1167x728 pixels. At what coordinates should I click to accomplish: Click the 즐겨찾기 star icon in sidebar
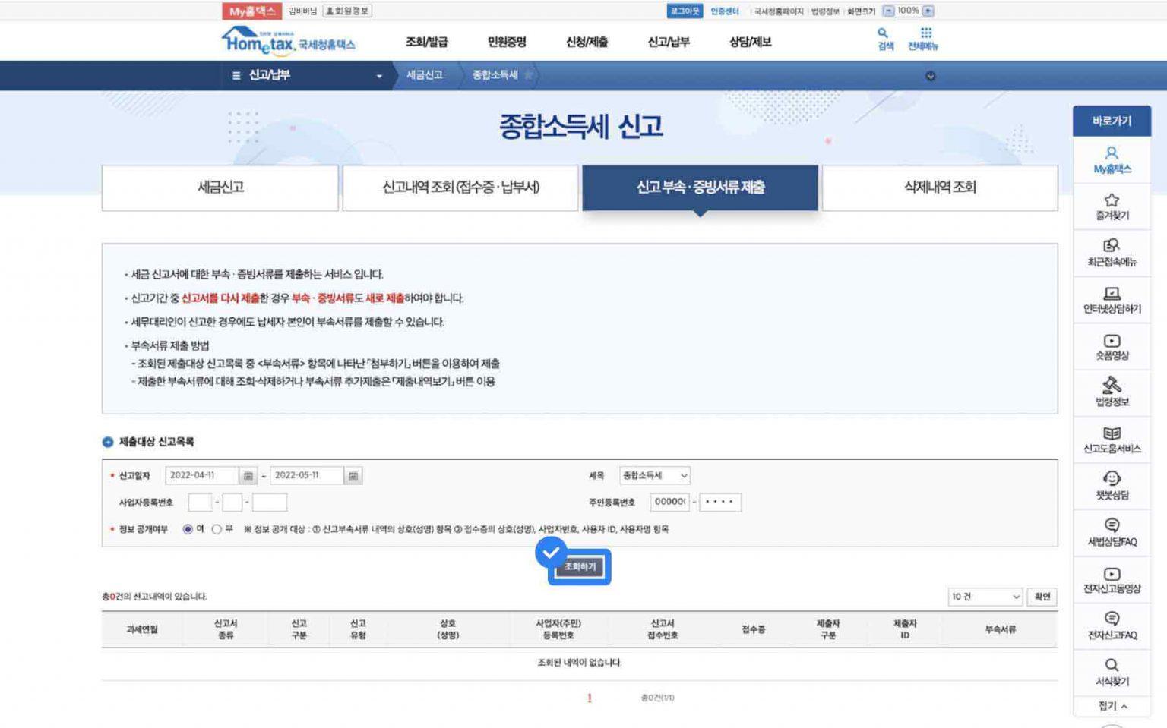pyautogui.click(x=1112, y=200)
